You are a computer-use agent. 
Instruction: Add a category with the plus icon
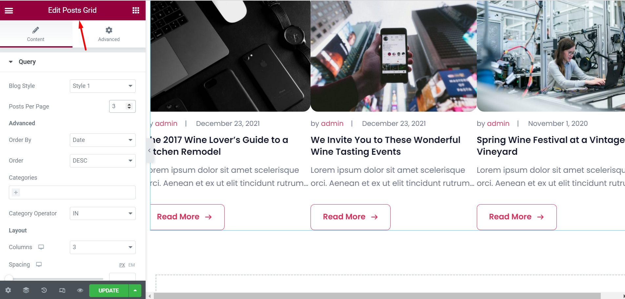pyautogui.click(x=16, y=192)
